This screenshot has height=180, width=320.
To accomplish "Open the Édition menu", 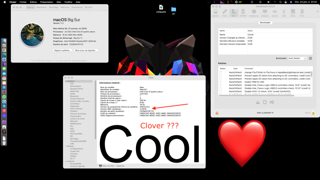I will click(34, 2).
